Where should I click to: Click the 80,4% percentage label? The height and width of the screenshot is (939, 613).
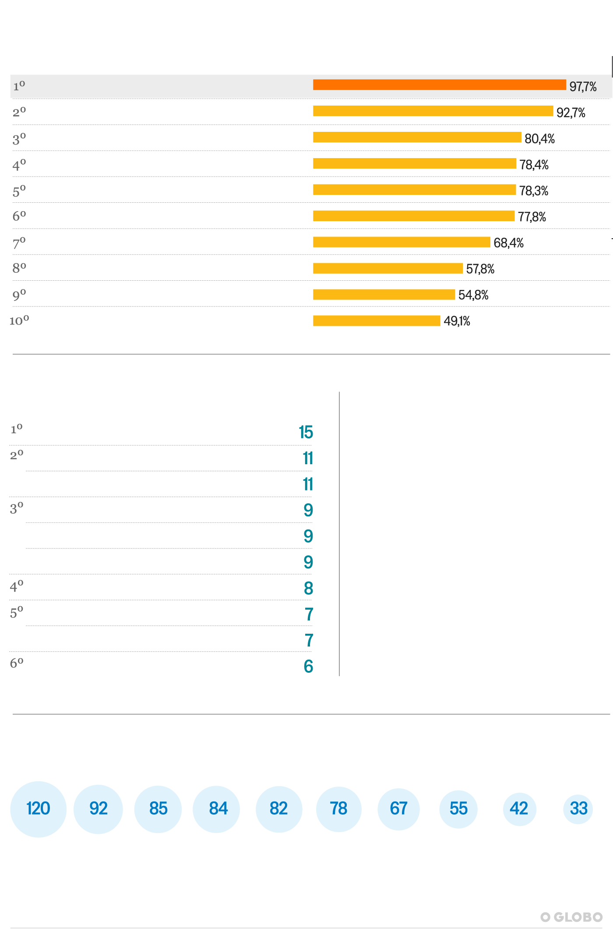tap(539, 139)
